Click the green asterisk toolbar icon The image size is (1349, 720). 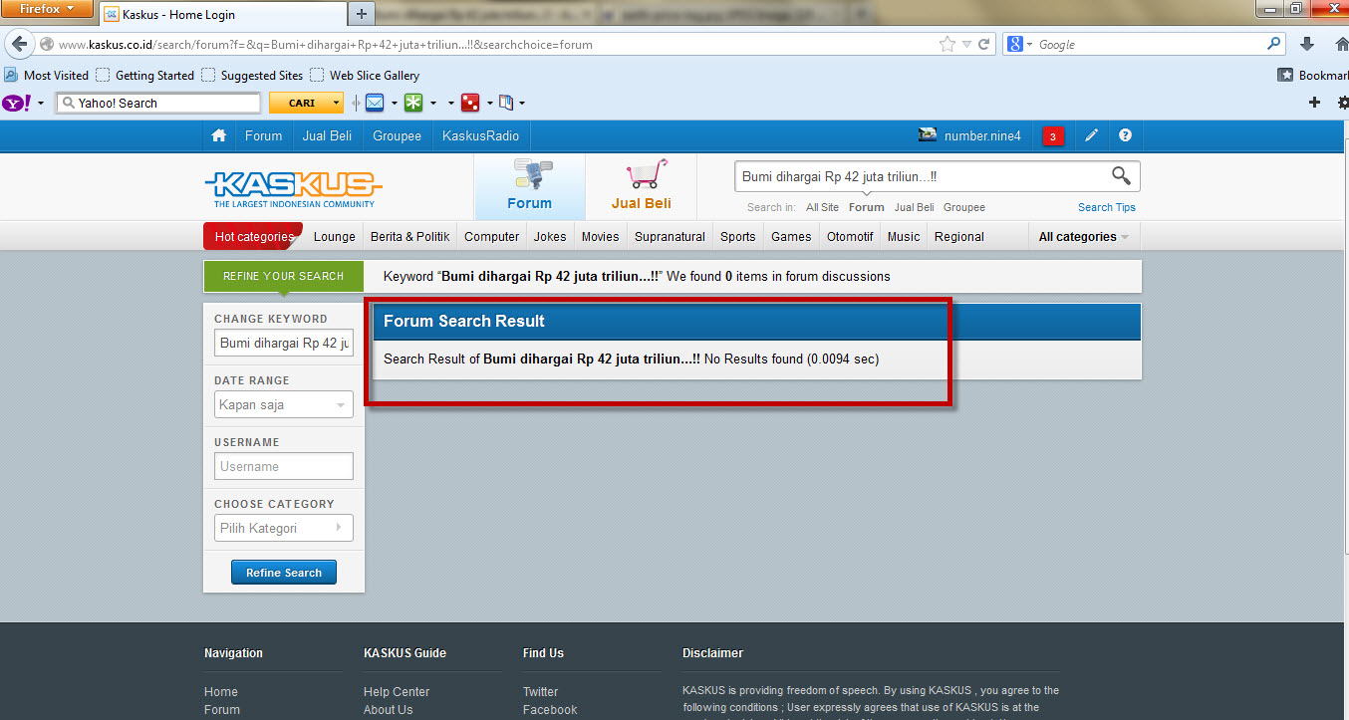coord(412,103)
